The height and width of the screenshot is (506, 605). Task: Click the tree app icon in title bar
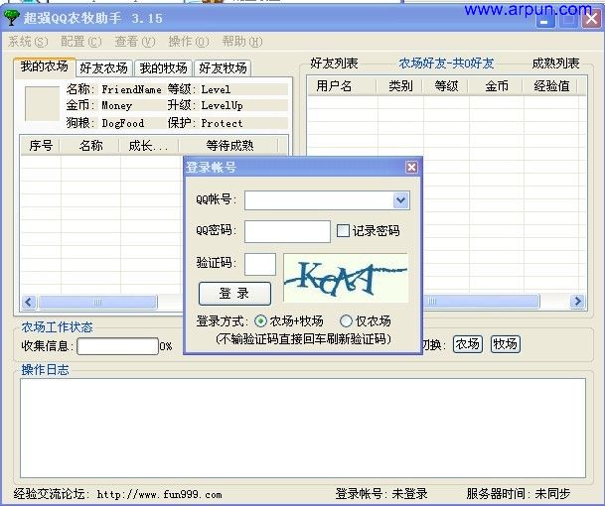[x=12, y=18]
